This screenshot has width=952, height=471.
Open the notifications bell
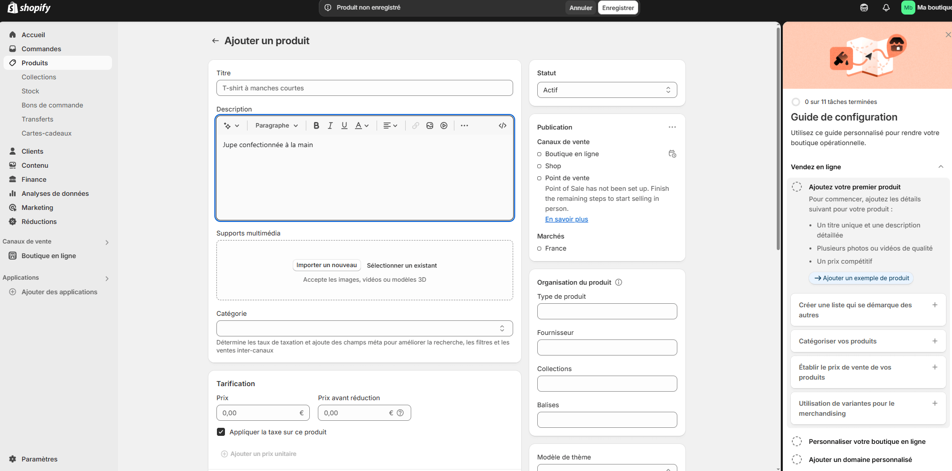point(886,8)
